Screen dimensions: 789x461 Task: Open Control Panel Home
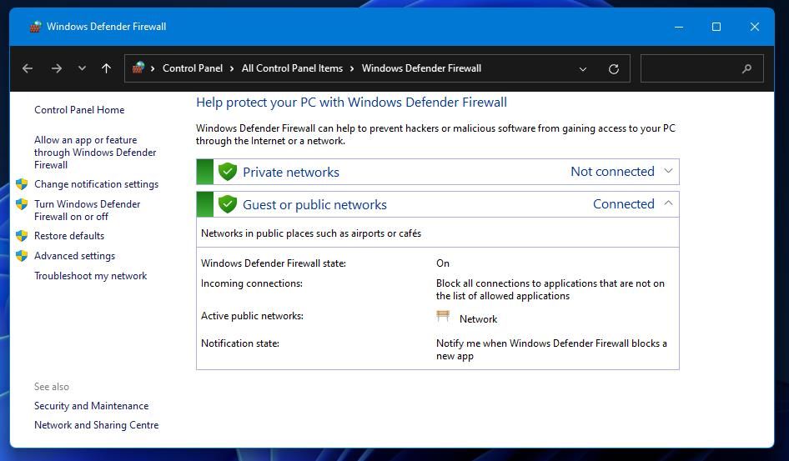(79, 109)
